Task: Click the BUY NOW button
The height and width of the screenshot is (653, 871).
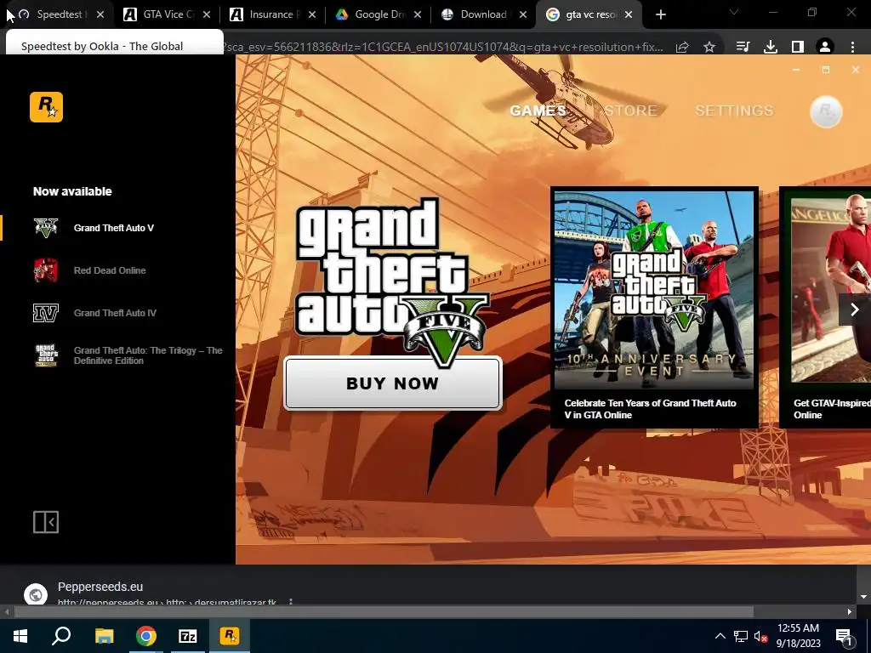Action: click(x=393, y=383)
